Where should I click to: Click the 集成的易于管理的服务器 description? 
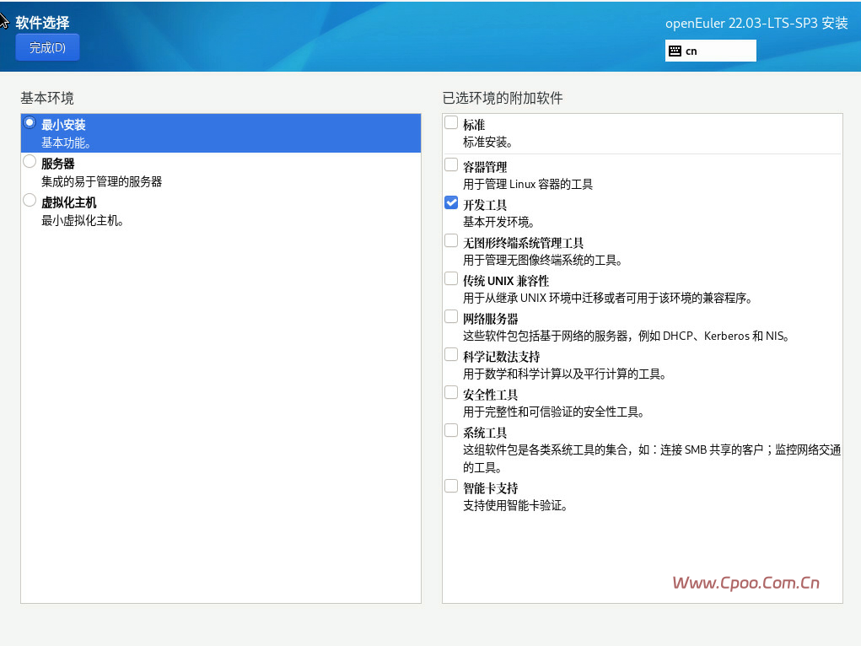coord(101,182)
